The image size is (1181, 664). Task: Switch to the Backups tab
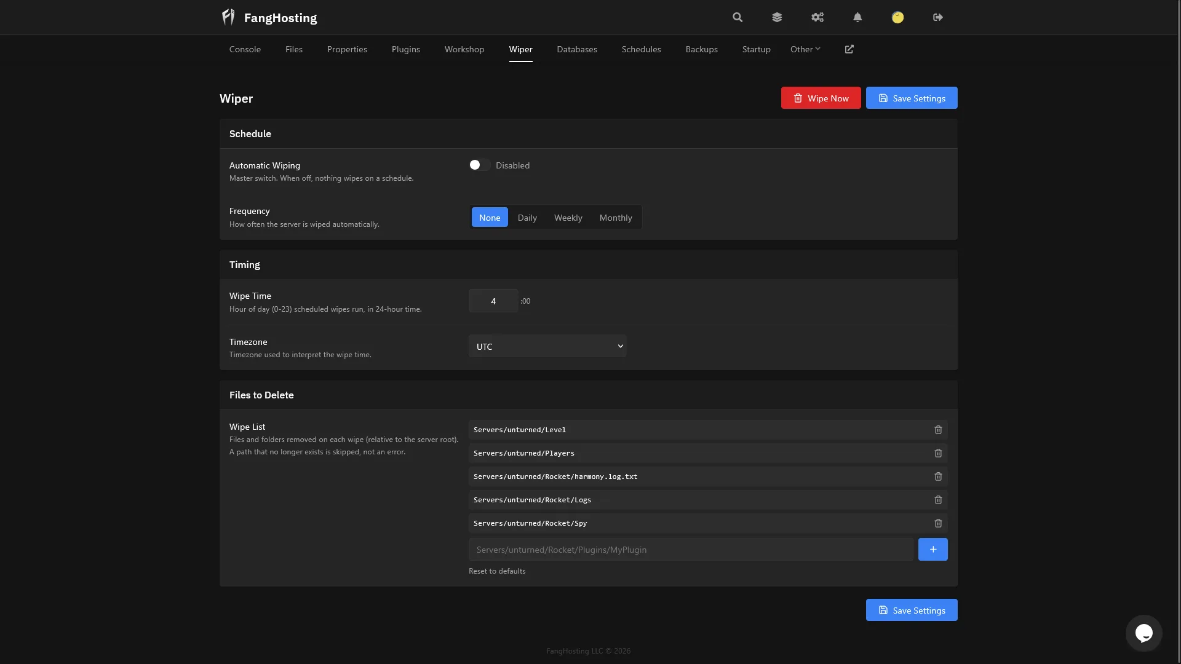coord(702,49)
